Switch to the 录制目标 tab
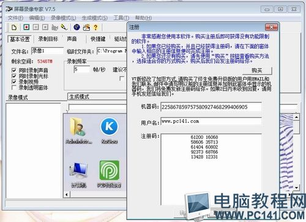 tap(48, 39)
